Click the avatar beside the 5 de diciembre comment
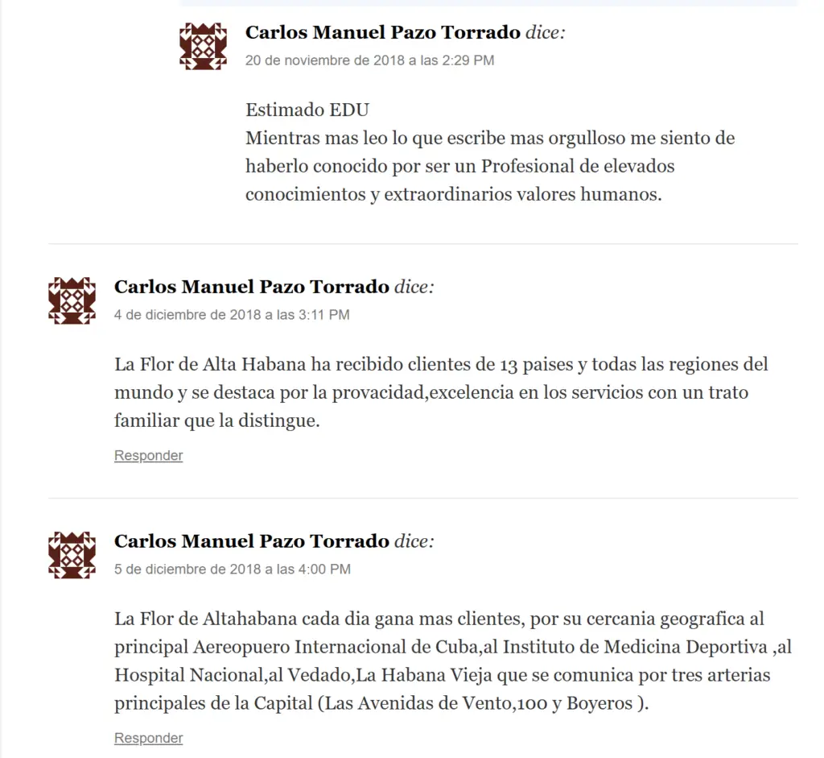This screenshot has height=758, width=824. tap(72, 555)
